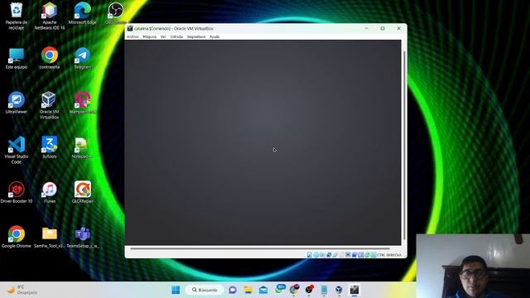Click the USB devices status icon

tap(335, 255)
